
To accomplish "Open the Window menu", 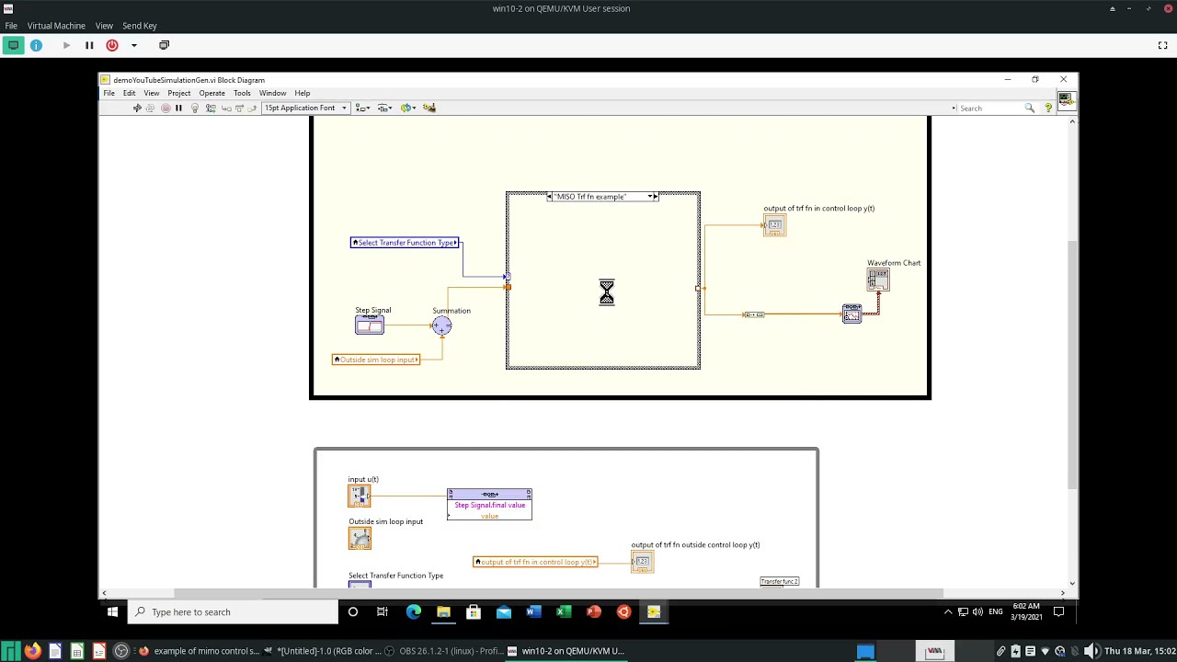I will coord(272,93).
